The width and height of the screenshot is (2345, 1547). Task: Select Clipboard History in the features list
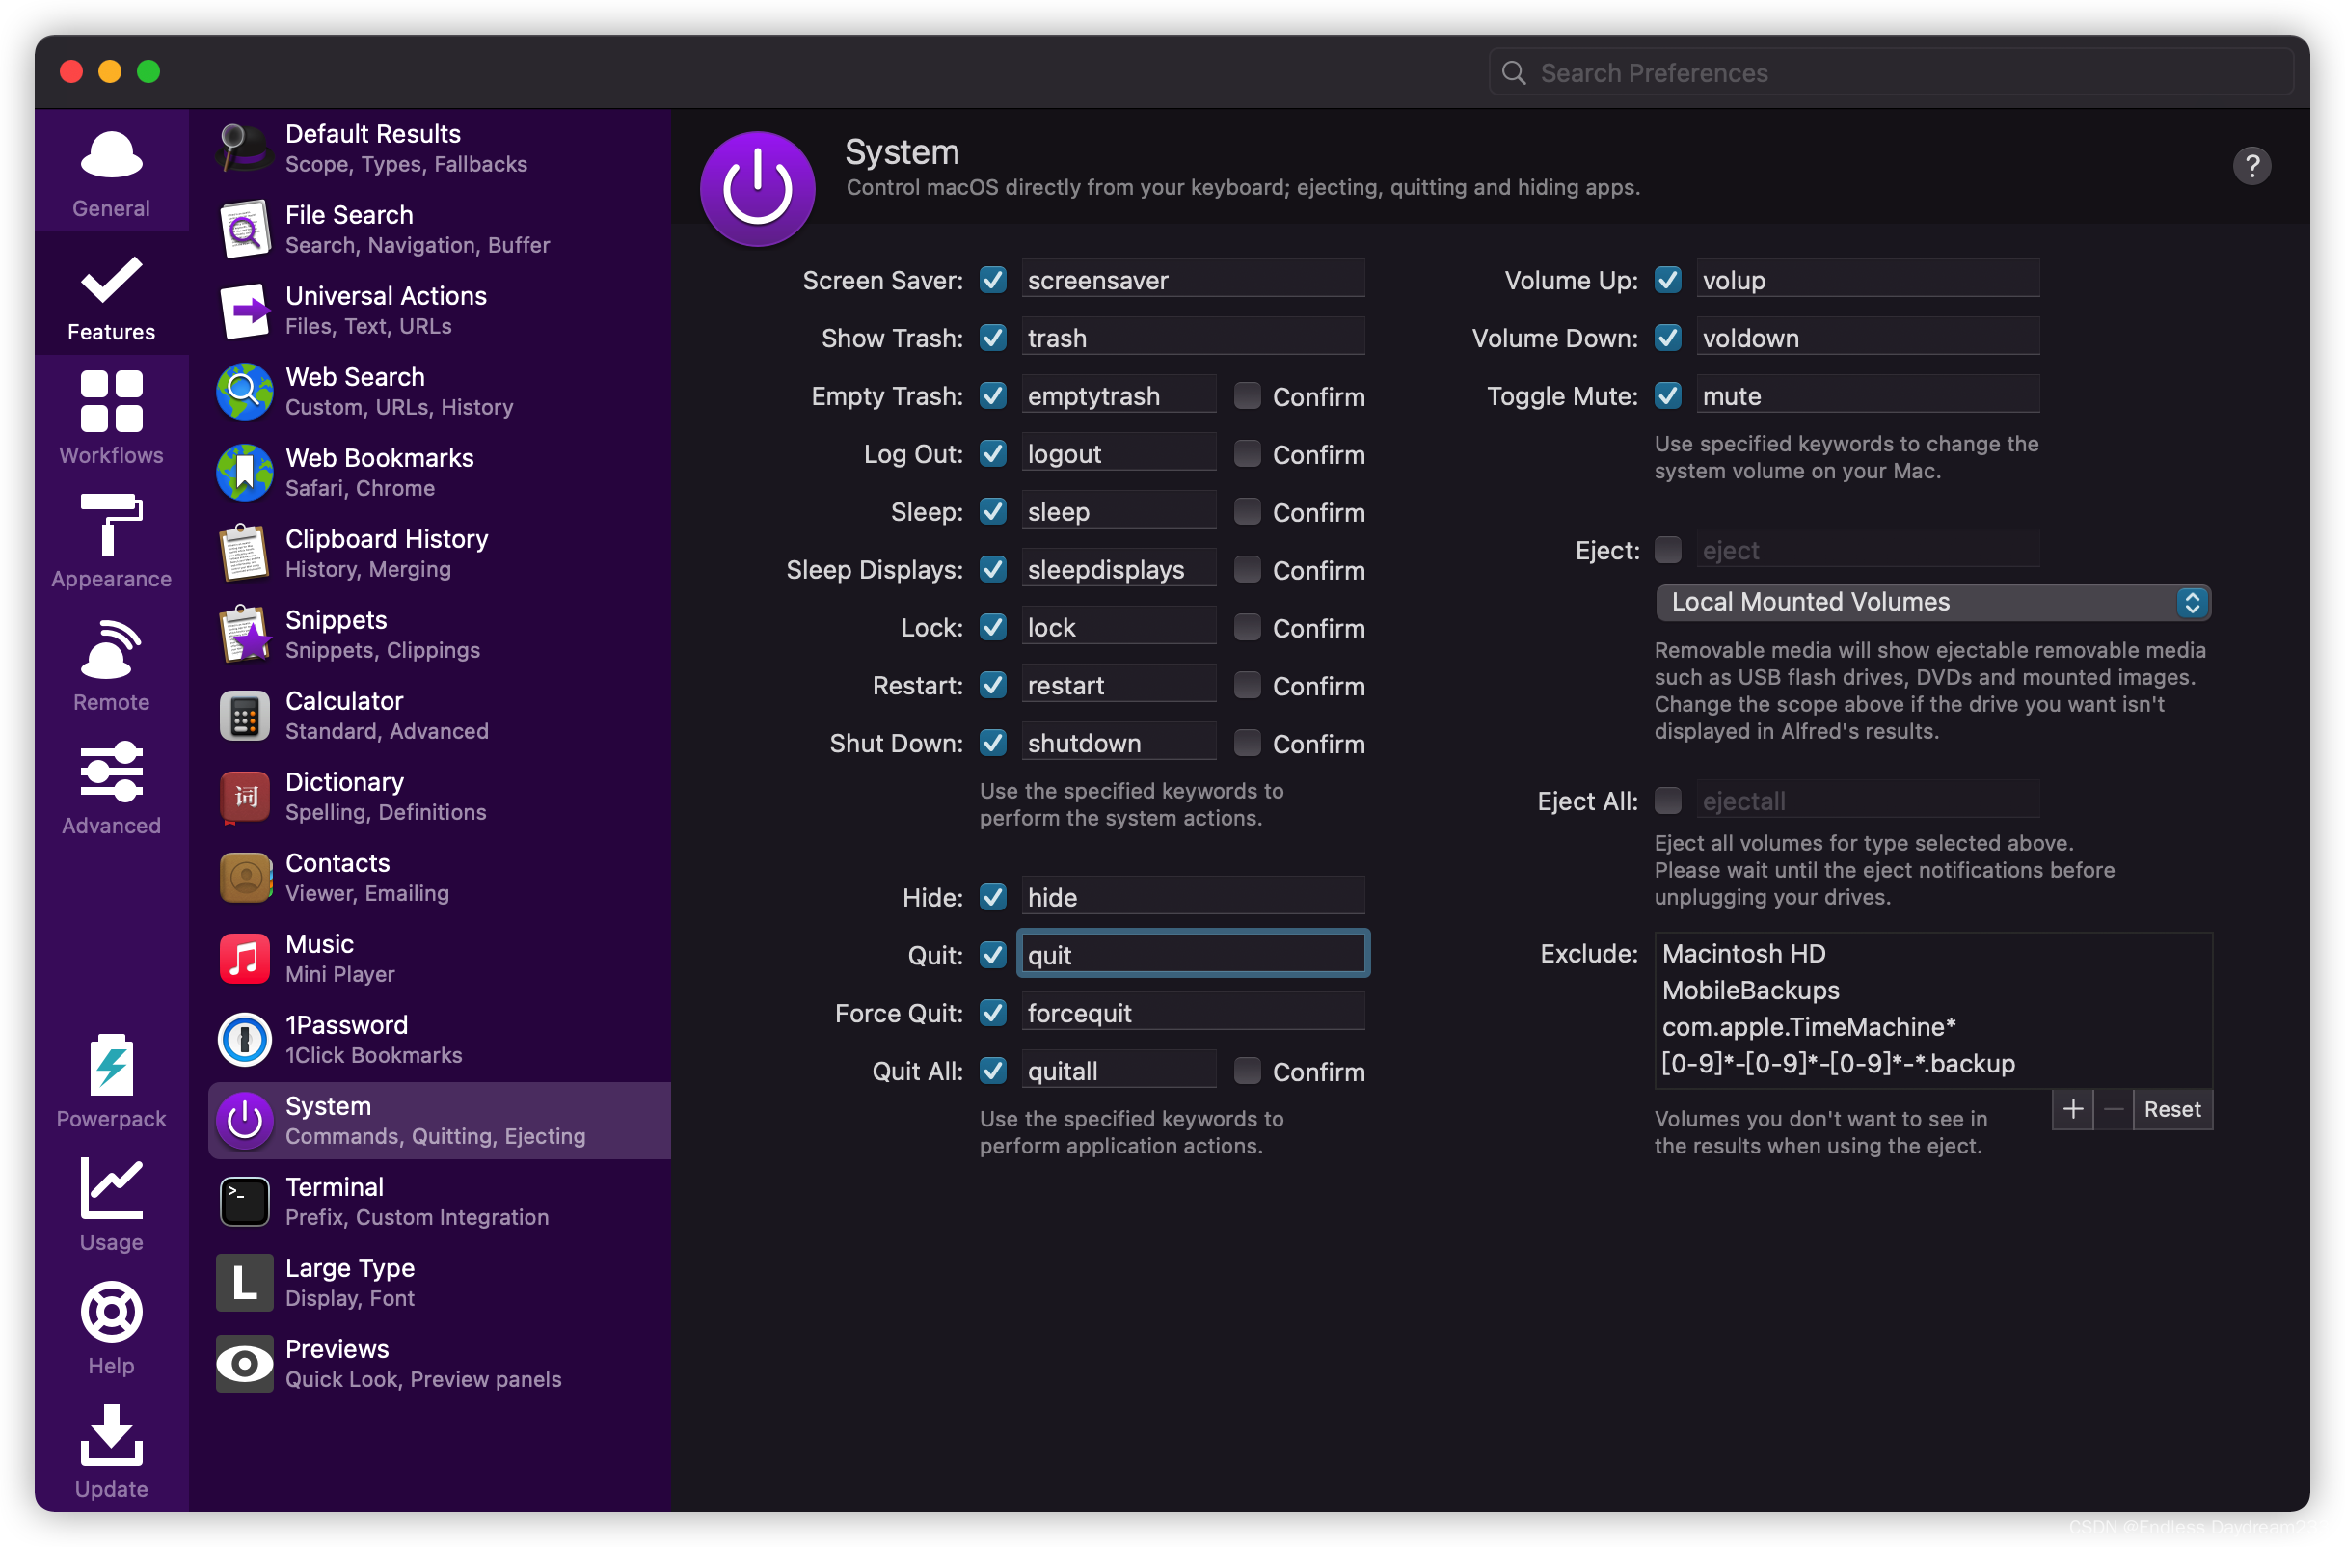[x=386, y=553]
